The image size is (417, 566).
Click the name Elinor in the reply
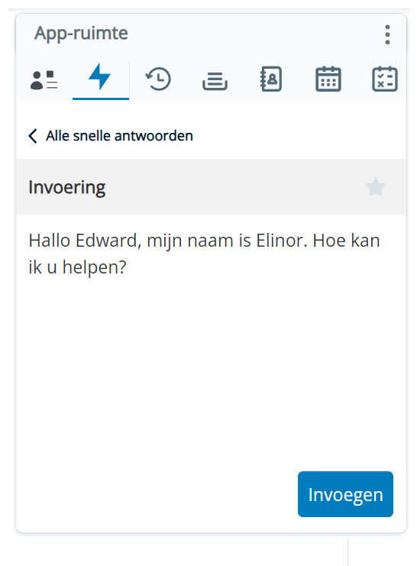point(280,241)
